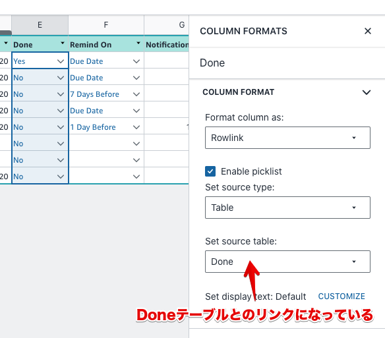
Task: Click the 7 Days Before link
Action: click(94, 94)
